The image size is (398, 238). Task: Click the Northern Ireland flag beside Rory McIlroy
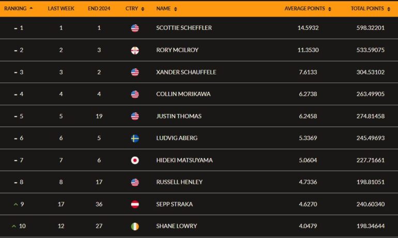click(x=135, y=50)
